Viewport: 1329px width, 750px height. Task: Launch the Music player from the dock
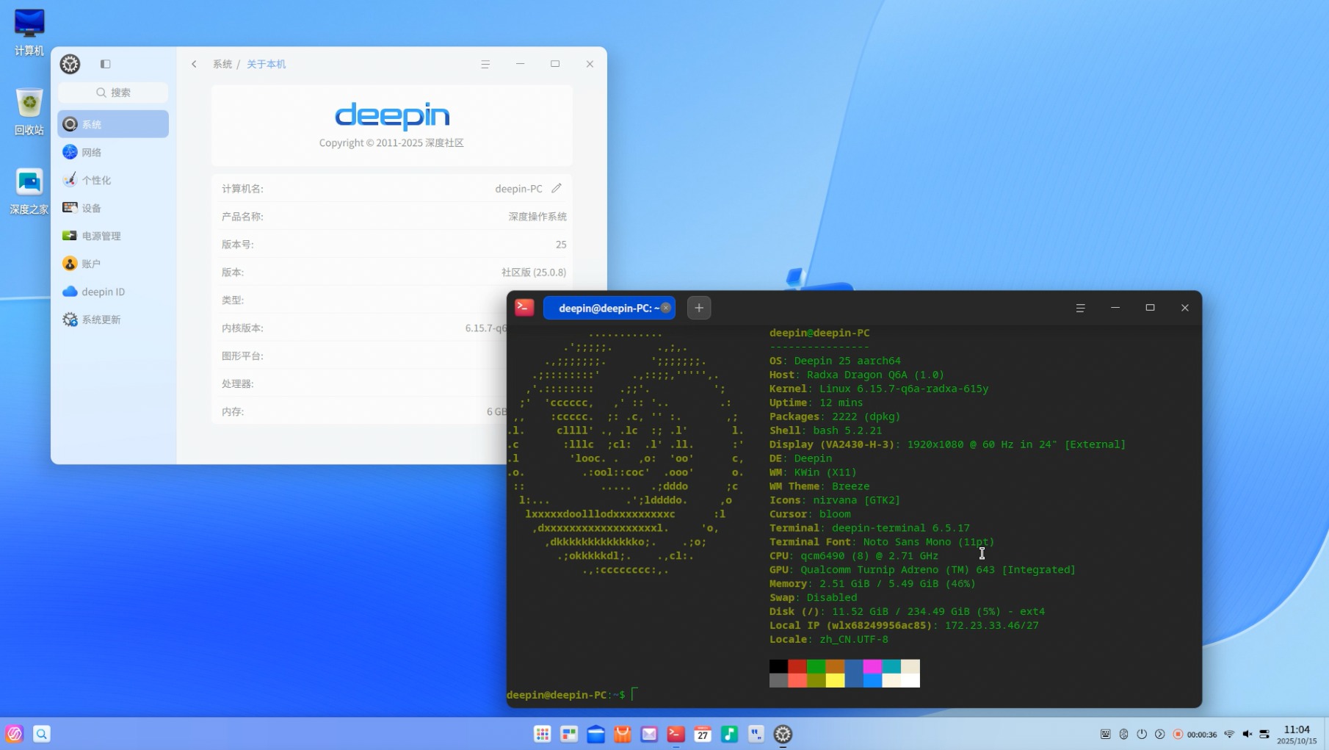coord(729,734)
